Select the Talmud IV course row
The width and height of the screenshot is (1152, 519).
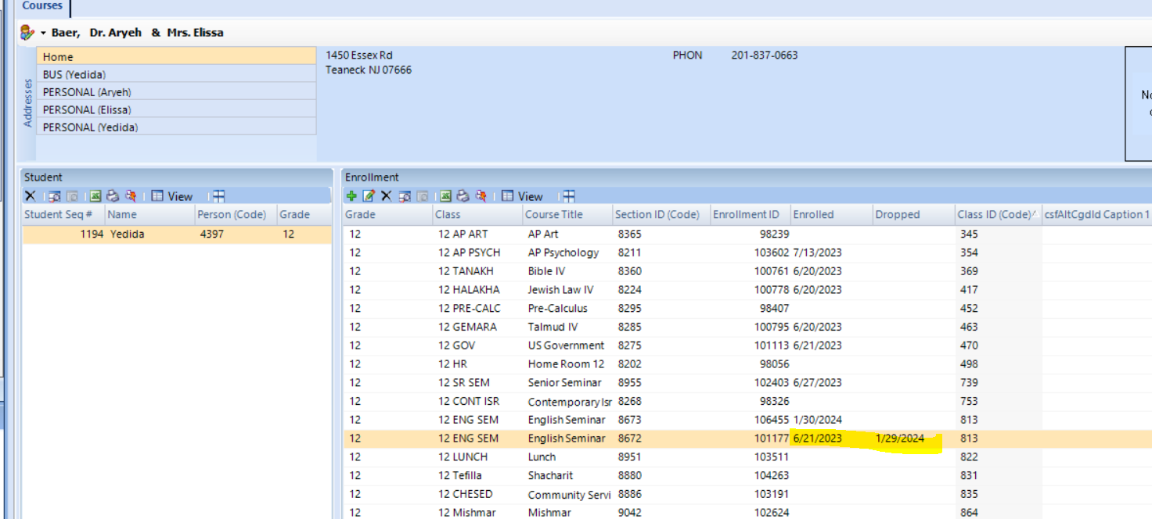click(x=747, y=327)
